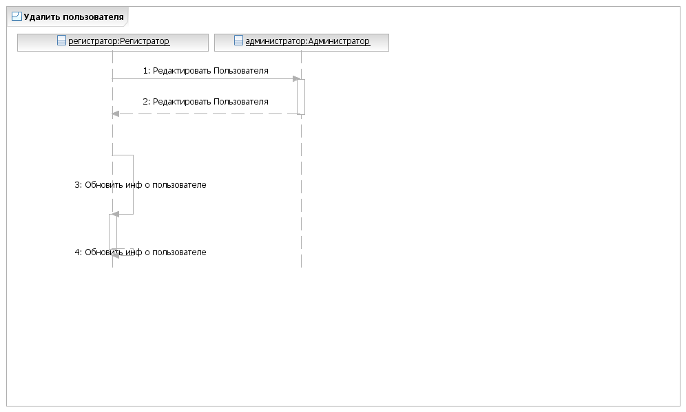Select the Удалить пользователя frame title
The width and height of the screenshot is (686, 412).
tap(74, 17)
